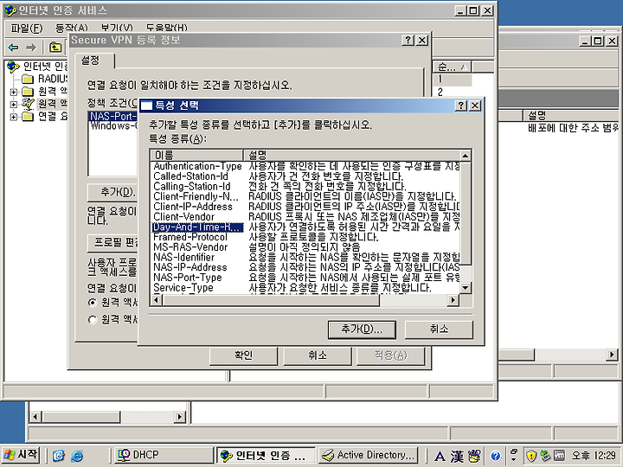
Task: Click the Forward arrow toolbar icon
Action: pos(31,48)
